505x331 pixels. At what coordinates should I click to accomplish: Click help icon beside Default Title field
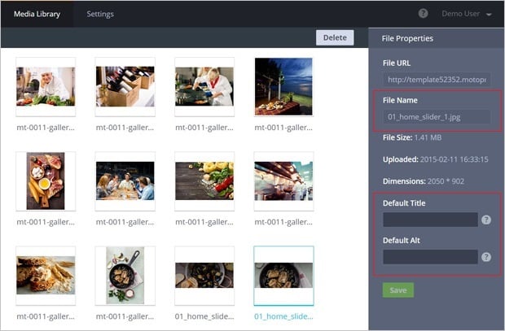(x=486, y=220)
